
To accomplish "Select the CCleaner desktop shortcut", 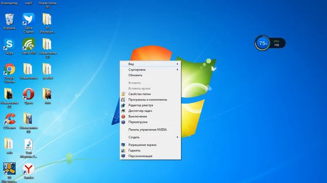I will pyautogui.click(x=9, y=119).
